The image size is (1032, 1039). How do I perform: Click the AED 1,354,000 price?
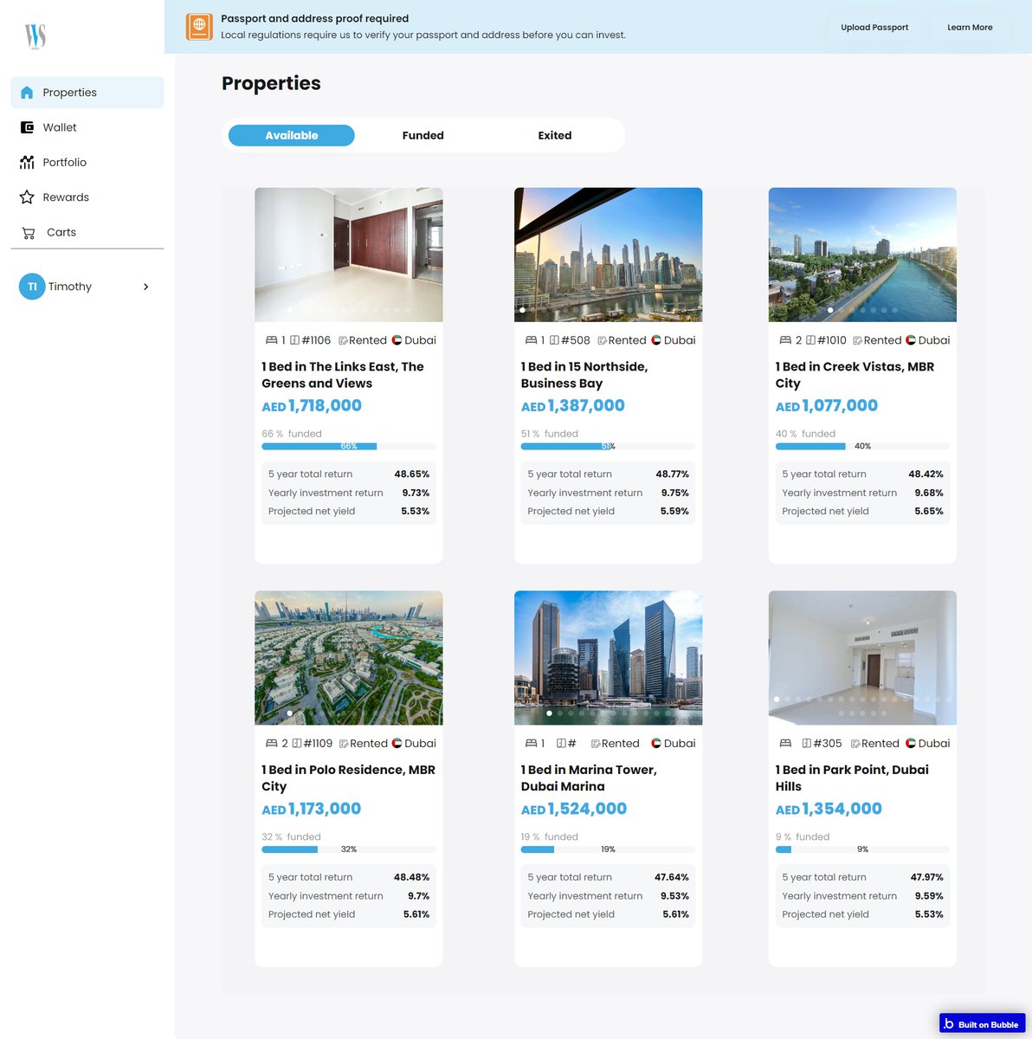pos(829,809)
